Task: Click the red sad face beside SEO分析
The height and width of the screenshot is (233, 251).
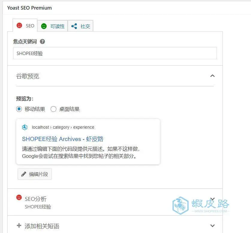Action: click(x=19, y=197)
